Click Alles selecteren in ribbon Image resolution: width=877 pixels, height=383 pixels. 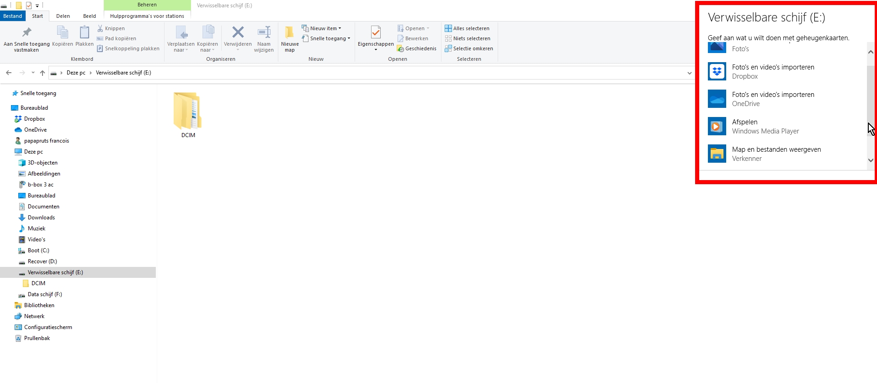(467, 28)
